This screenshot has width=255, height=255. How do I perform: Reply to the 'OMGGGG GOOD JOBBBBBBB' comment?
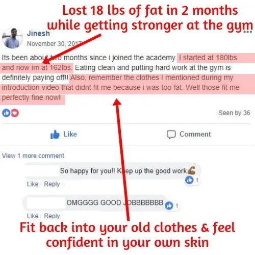coord(52,216)
